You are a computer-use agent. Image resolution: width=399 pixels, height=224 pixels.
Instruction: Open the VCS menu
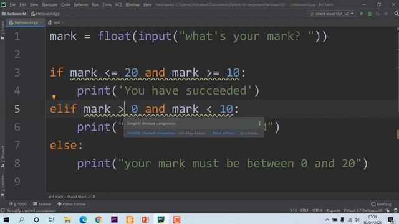[x=118, y=5]
